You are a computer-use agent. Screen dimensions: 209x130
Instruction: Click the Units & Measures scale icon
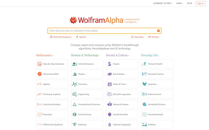(x=75, y=64)
